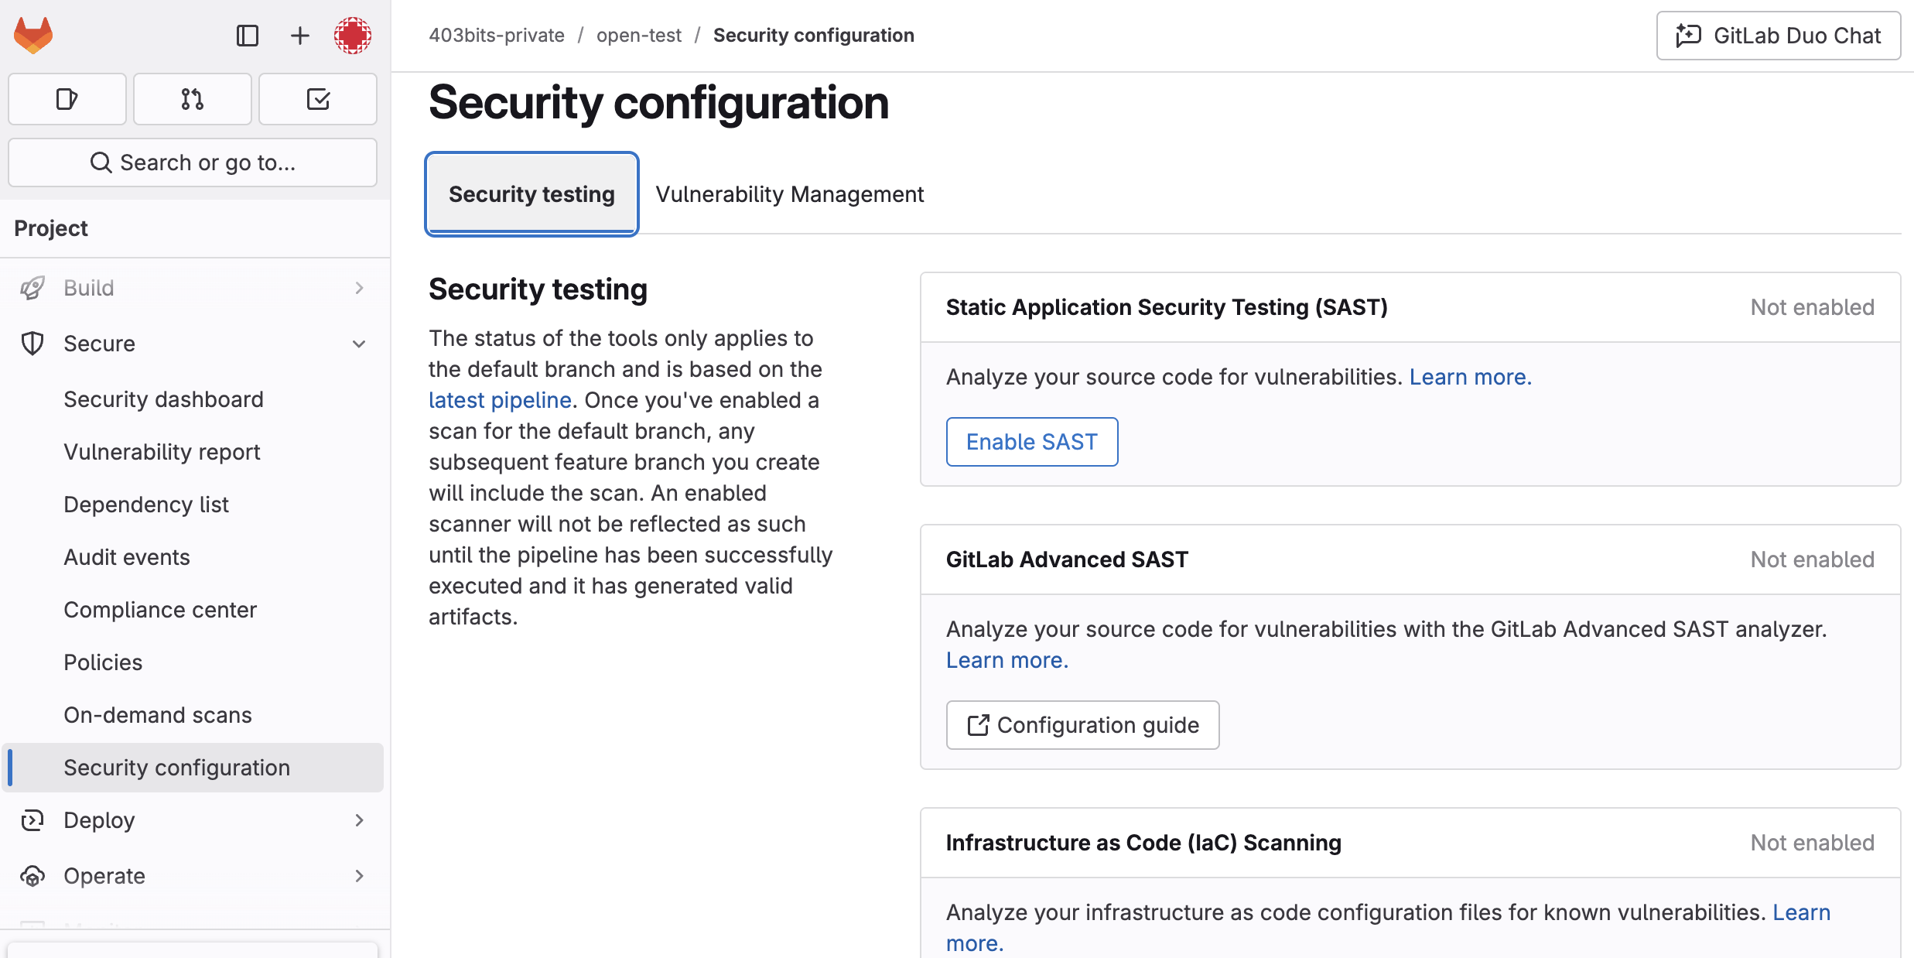Open merge requests shortcut

[193, 99]
